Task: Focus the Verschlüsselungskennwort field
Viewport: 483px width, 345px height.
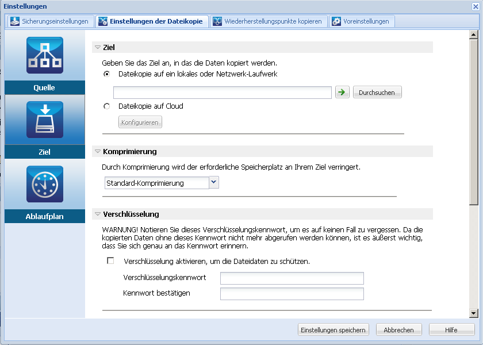Action: [x=292, y=278]
